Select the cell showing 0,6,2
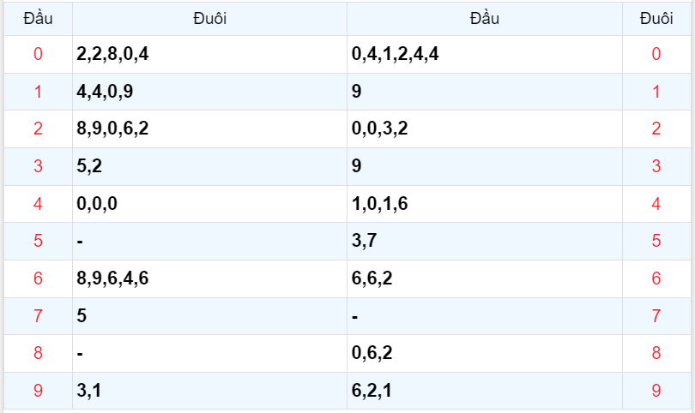The width and height of the screenshot is (695, 413). click(x=372, y=353)
